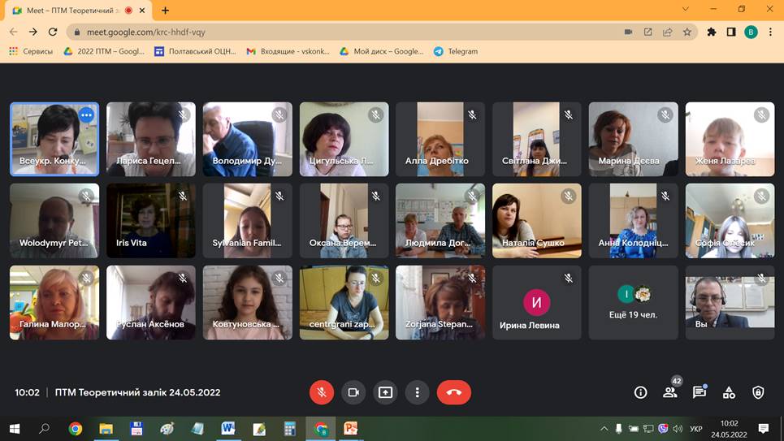Image resolution: width=784 pixels, height=441 pixels.
Task: Open the options on Всеукр. Конкурс tile
Action: (86, 115)
